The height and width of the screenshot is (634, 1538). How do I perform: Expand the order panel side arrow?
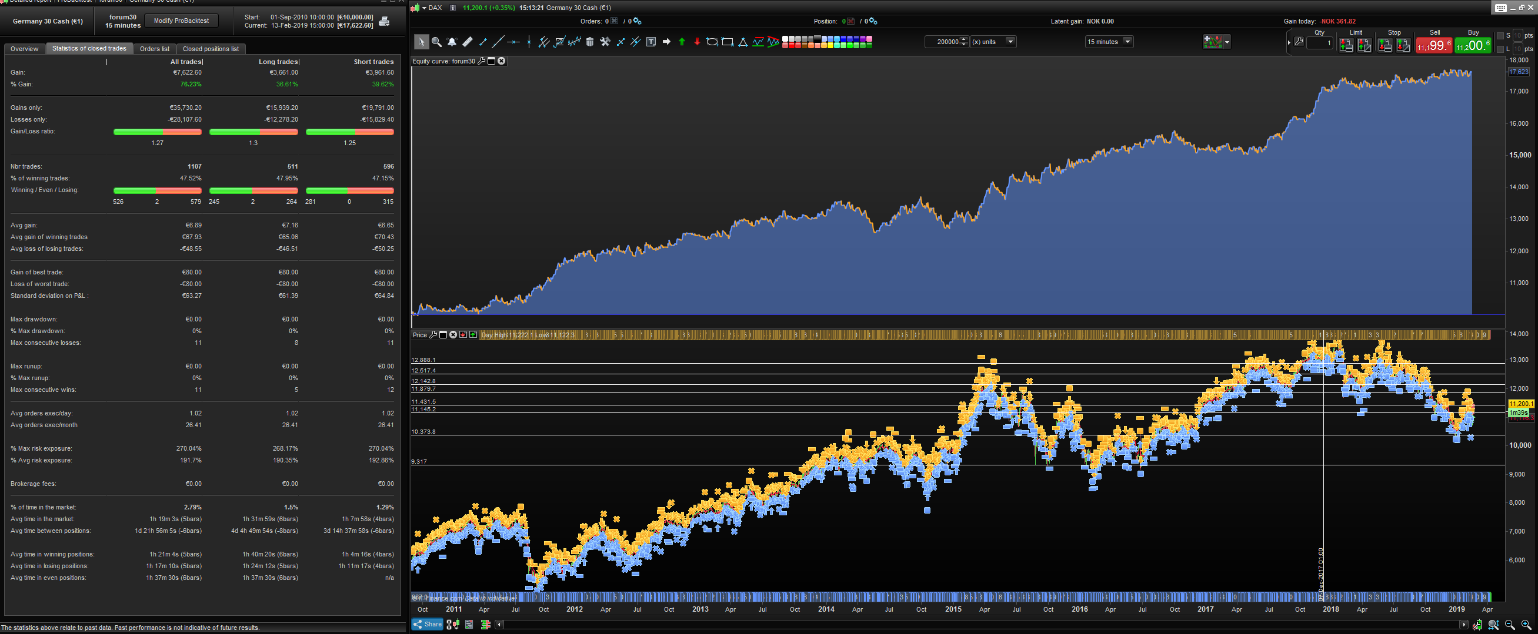pyautogui.click(x=1289, y=42)
